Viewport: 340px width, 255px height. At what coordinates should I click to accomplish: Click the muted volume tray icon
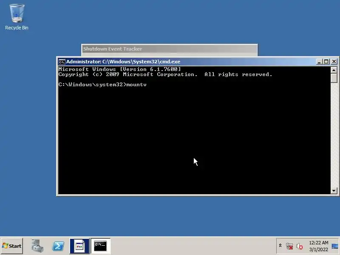(300, 246)
